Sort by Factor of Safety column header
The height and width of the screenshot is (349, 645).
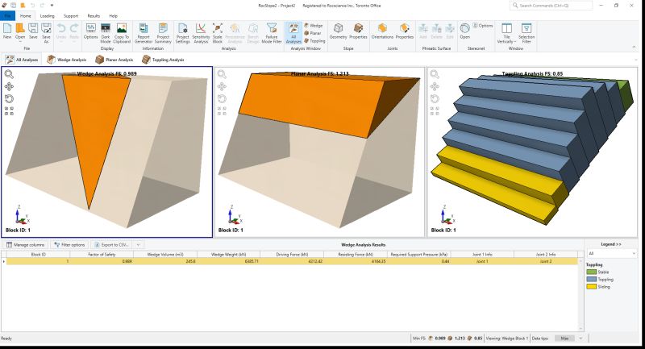[x=102, y=255]
